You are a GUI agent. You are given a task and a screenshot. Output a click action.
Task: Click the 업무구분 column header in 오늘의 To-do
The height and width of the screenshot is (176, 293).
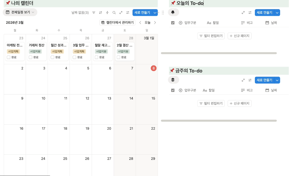(188, 23)
